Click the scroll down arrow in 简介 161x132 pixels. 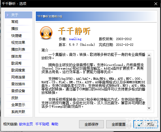[x=149, y=108]
